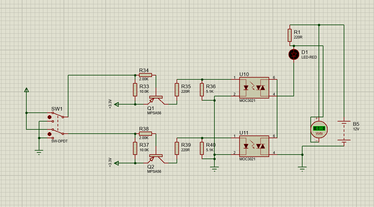Select the R35 resistor body

pos(177,90)
